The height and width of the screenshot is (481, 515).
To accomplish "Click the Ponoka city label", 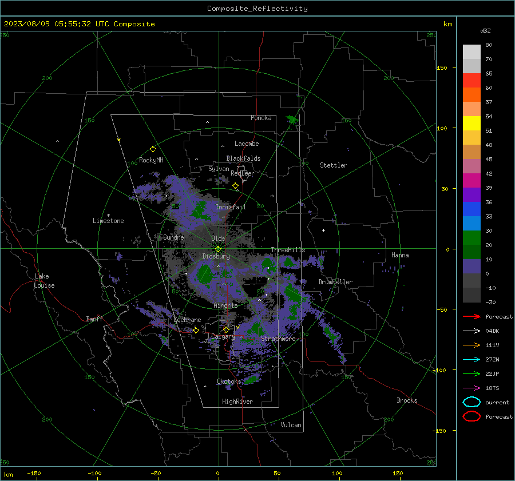I will (x=261, y=118).
